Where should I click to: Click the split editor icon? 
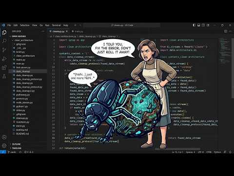pos(225,31)
